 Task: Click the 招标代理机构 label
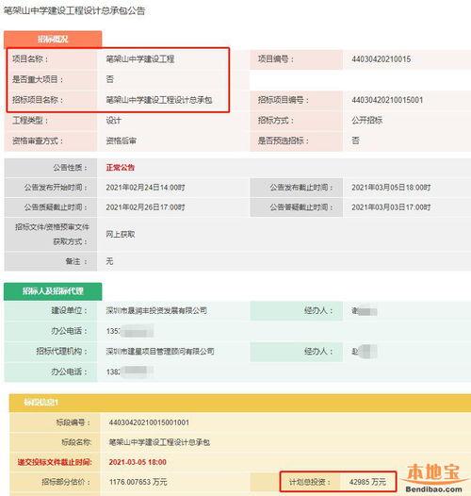[x=61, y=352]
